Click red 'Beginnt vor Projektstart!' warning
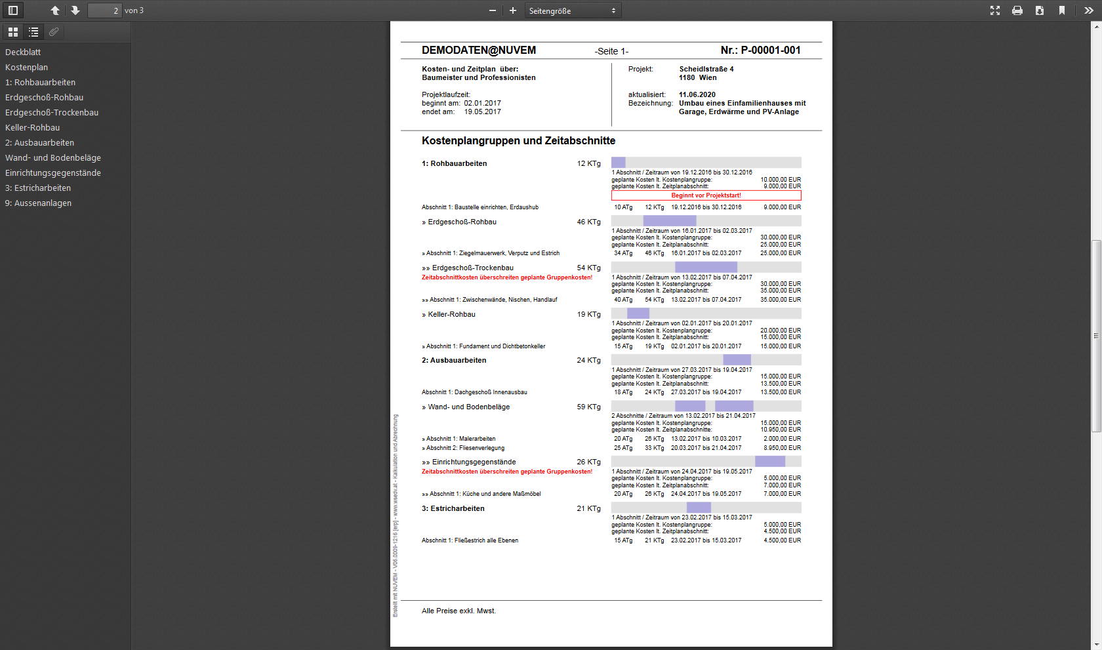Image resolution: width=1102 pixels, height=650 pixels. click(706, 195)
